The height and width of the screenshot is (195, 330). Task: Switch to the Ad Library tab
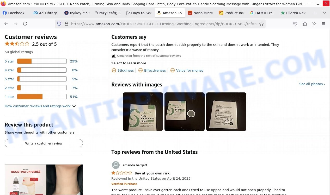tap(45, 13)
